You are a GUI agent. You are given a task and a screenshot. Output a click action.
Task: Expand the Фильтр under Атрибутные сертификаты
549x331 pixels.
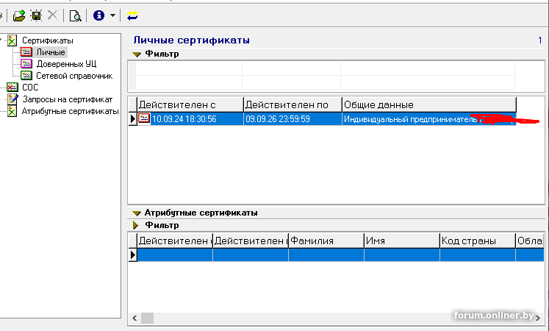136,225
